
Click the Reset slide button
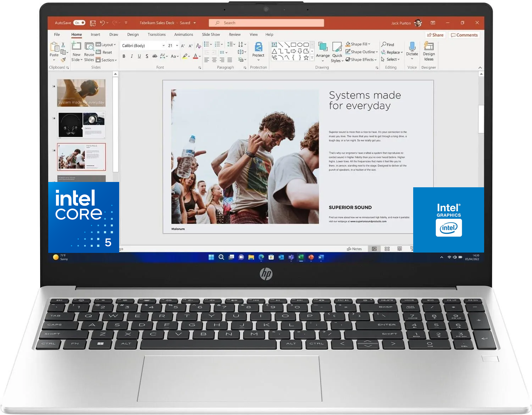click(104, 52)
